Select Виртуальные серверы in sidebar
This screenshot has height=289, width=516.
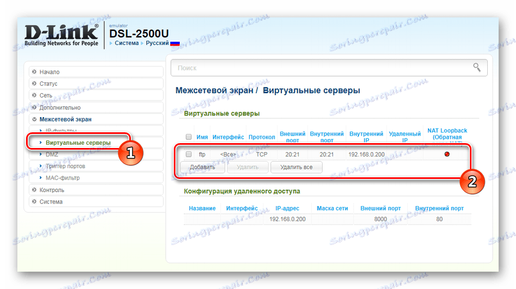coord(78,143)
